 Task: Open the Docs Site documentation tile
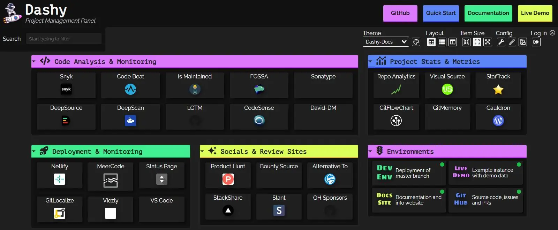click(x=409, y=200)
